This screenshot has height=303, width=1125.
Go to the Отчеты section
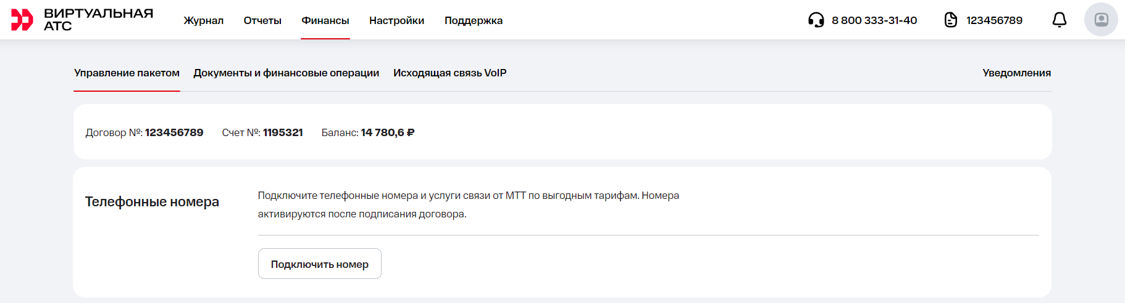click(262, 20)
